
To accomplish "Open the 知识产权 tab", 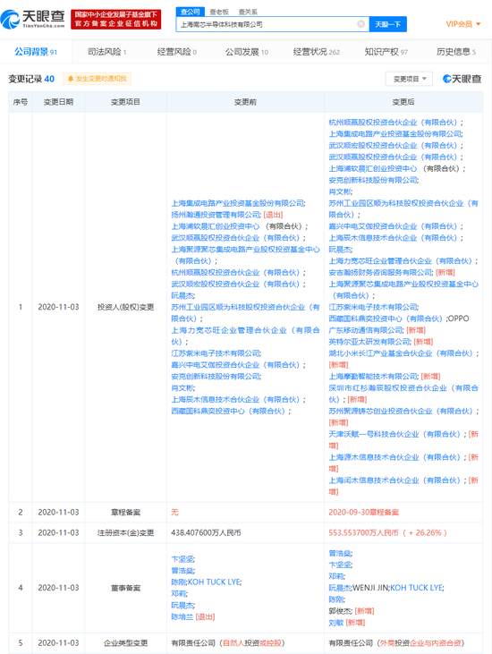I will (386, 52).
